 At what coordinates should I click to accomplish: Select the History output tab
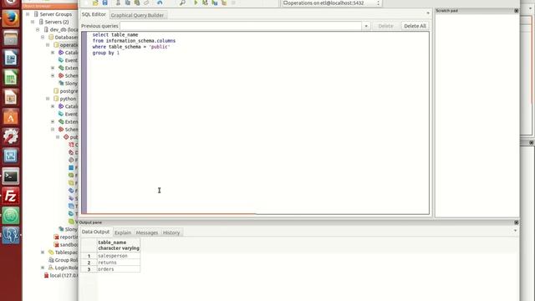(171, 232)
